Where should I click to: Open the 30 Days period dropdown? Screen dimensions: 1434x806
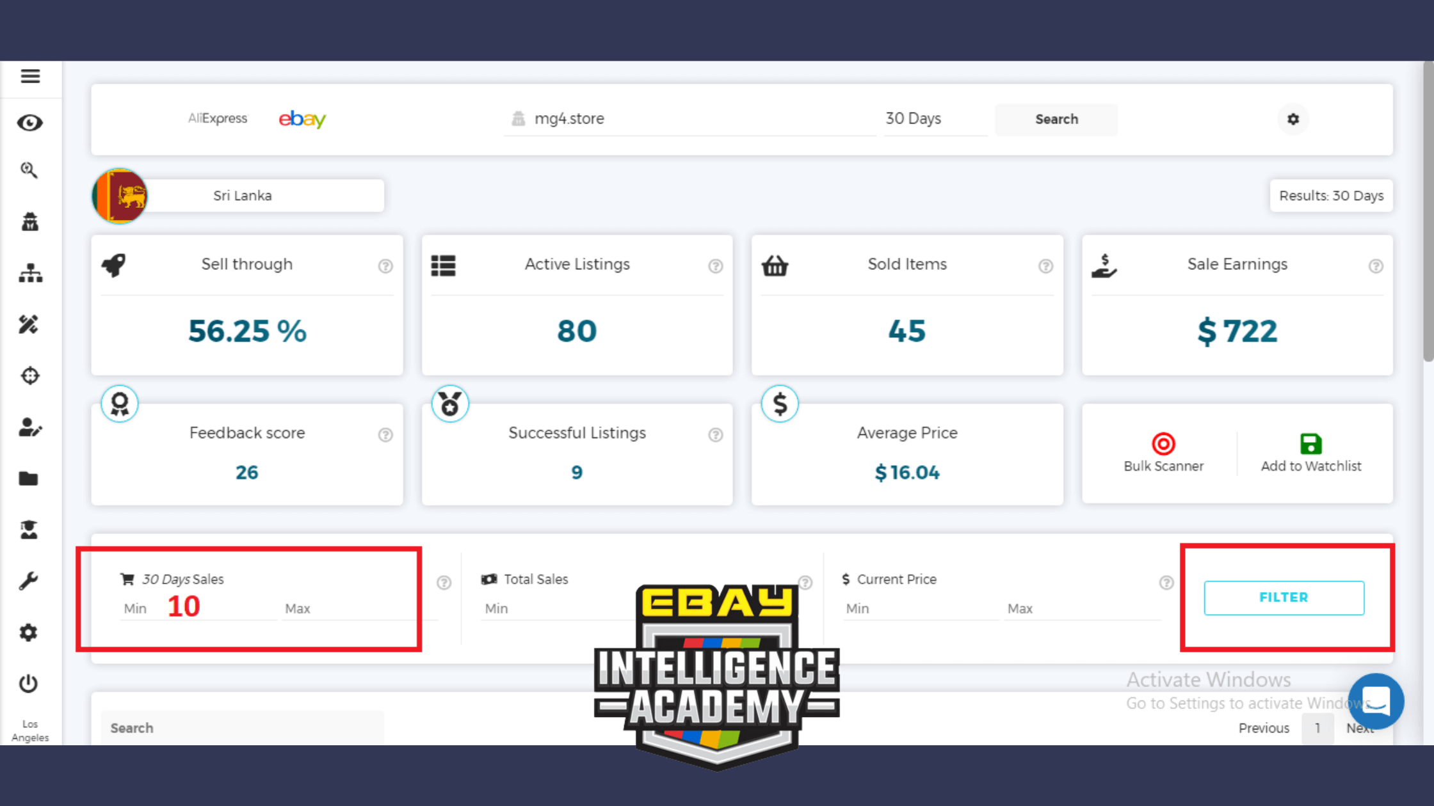pos(935,119)
